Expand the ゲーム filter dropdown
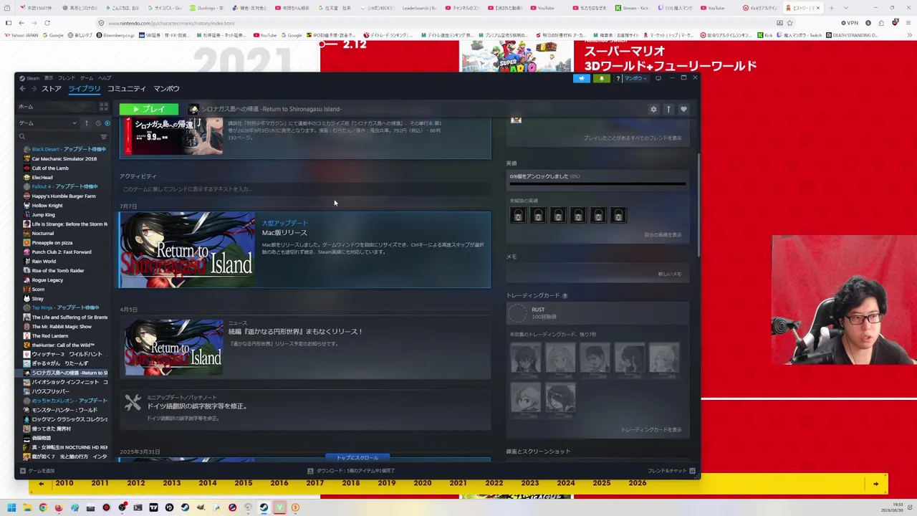This screenshot has height=516, width=917. [48, 123]
